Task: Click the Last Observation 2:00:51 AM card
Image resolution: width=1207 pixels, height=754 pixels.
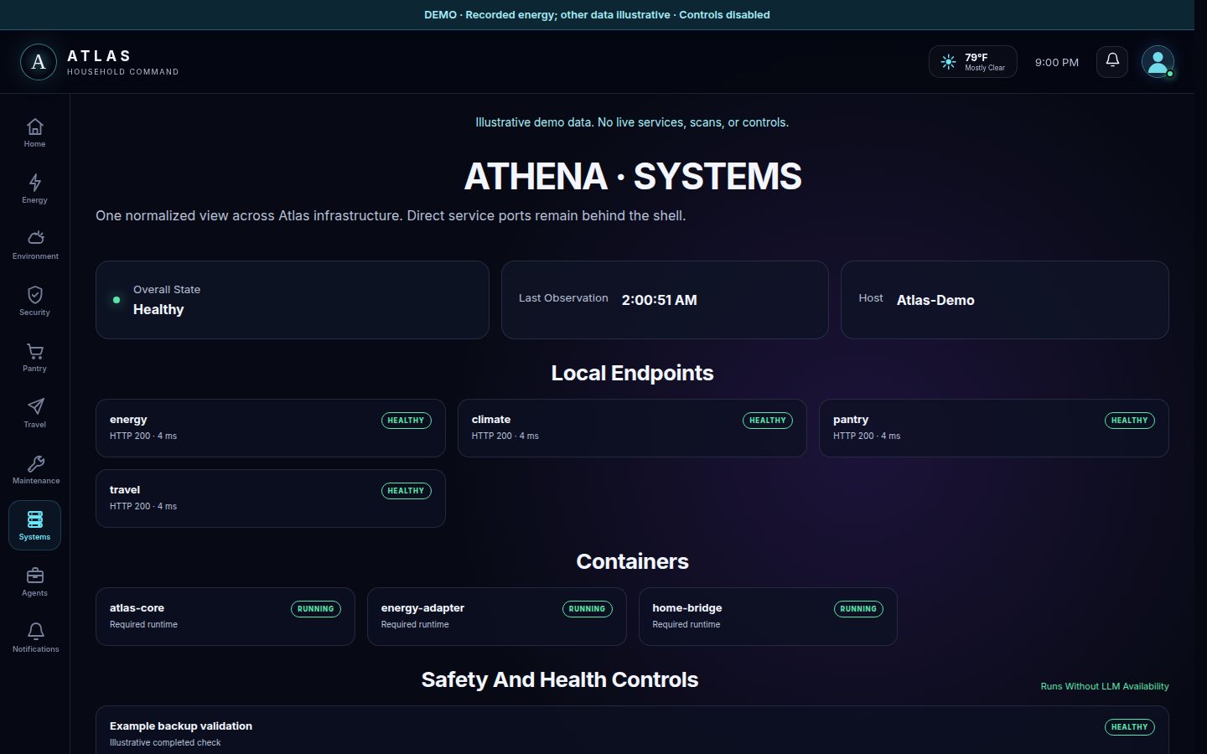Action: [665, 300]
